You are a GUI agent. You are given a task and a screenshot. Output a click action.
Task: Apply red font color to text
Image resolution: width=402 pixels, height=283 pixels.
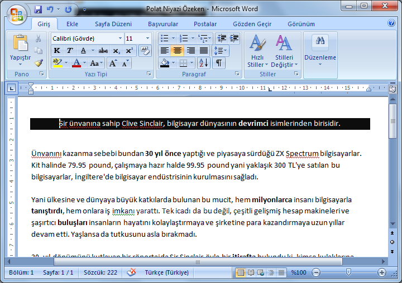click(x=76, y=63)
